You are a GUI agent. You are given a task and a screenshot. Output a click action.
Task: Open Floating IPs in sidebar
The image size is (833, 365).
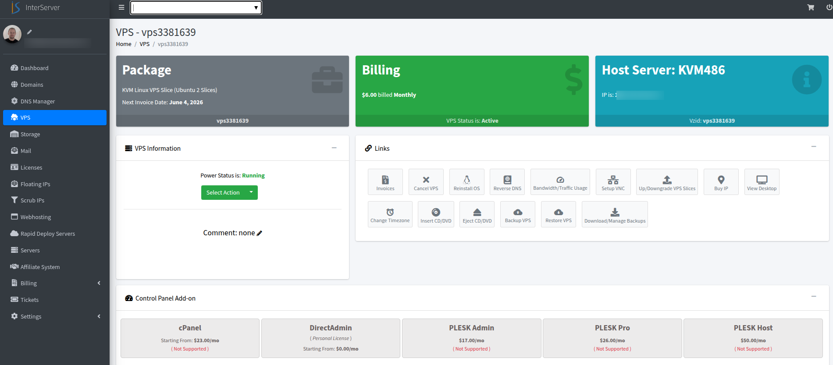[x=55, y=184]
